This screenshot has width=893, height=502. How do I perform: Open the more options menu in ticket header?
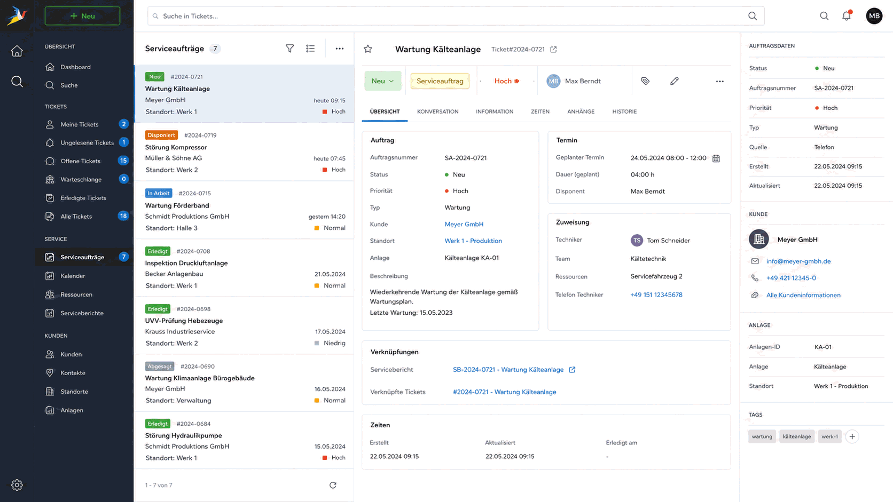[720, 81]
